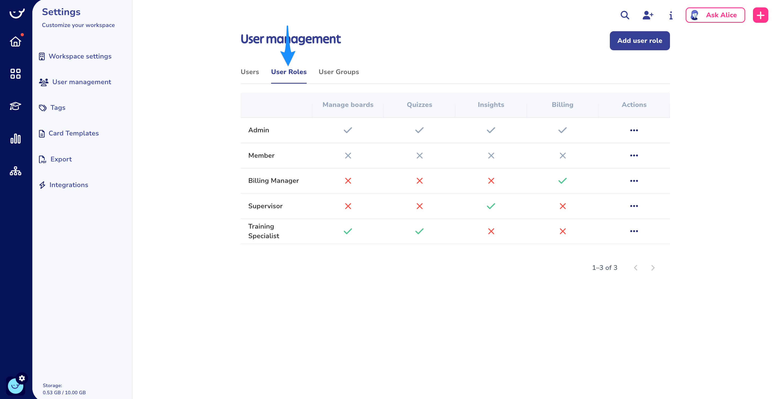Viewport: 776px width, 399px height.
Task: Click the Add user role button
Action: (x=640, y=40)
